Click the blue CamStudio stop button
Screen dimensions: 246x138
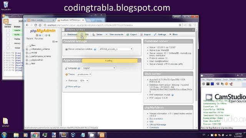pos(212,84)
